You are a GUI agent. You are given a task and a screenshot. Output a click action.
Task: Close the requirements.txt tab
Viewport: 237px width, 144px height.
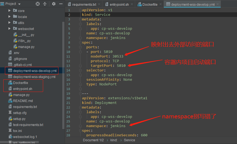[99, 4]
